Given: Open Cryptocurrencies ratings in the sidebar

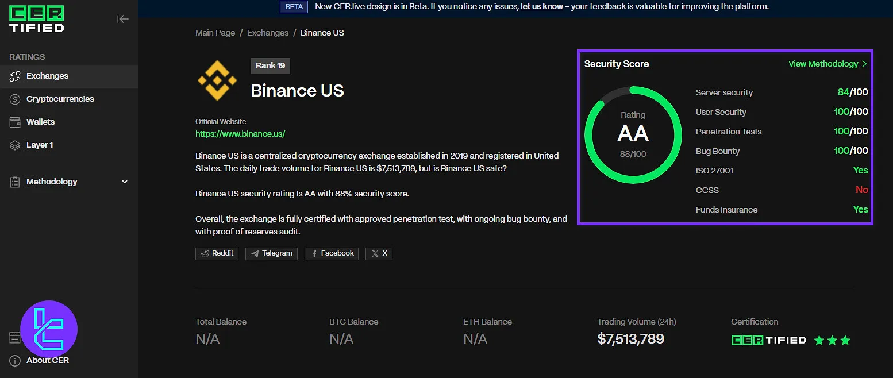Looking at the screenshot, I should (x=69, y=99).
